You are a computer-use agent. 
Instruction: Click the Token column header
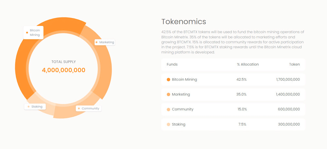coord(294,65)
